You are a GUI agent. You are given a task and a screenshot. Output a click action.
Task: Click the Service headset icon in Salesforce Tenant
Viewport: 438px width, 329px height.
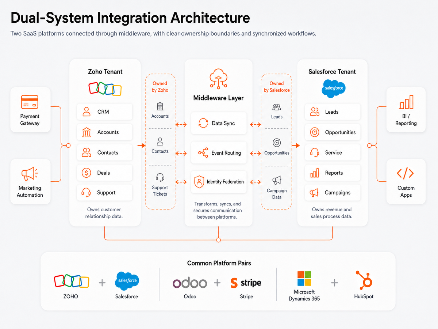coord(314,152)
